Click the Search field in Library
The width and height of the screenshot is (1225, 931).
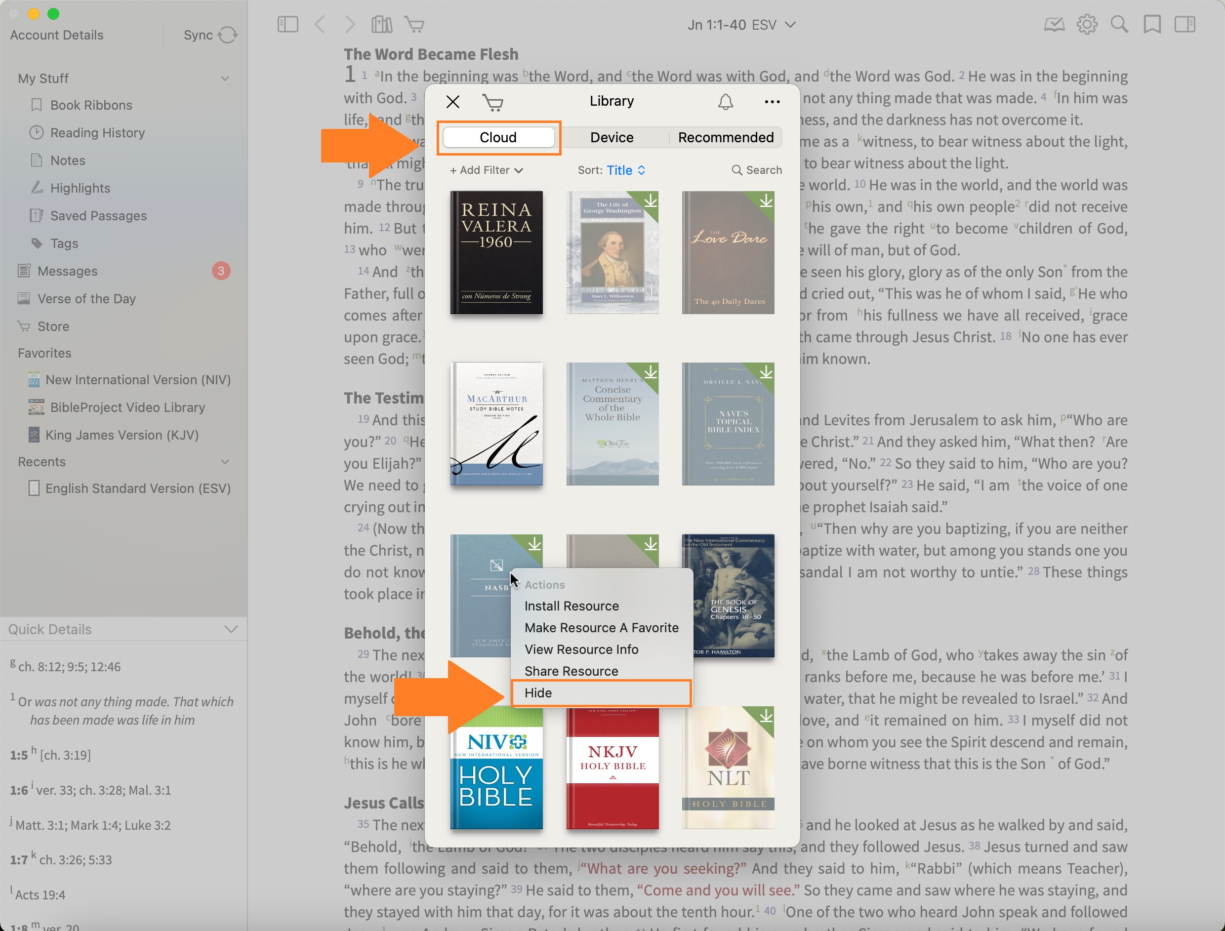pos(757,170)
